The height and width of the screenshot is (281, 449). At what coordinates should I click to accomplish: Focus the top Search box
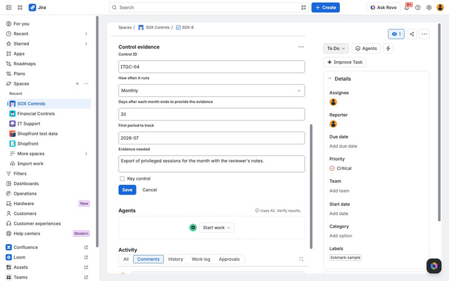(x=209, y=7)
